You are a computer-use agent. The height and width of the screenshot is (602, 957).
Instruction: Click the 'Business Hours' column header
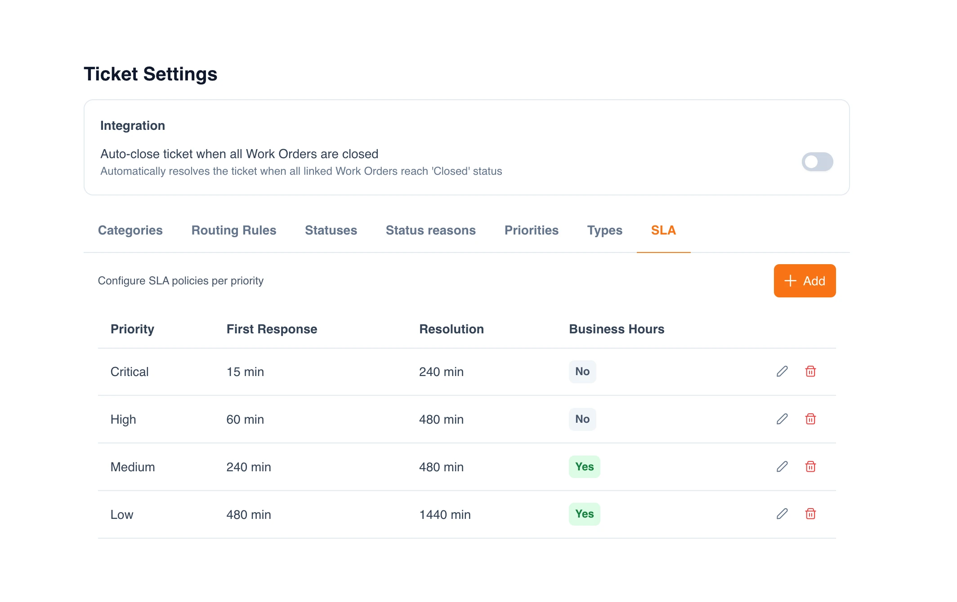617,329
